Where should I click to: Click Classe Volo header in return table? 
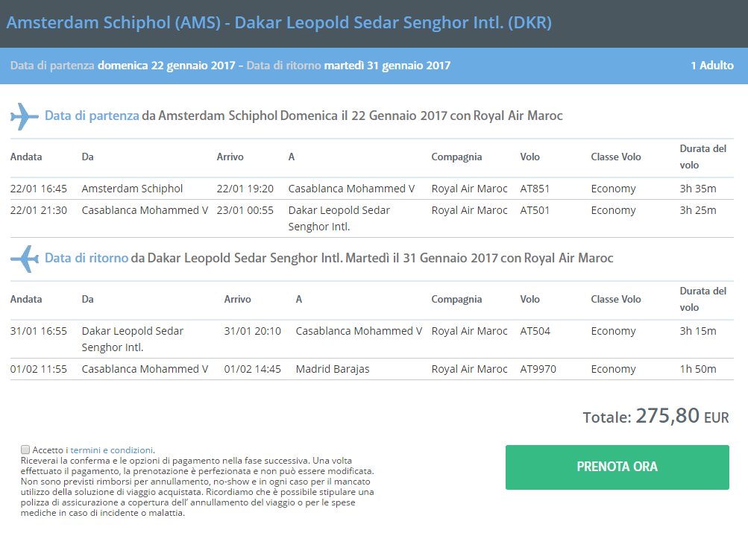616,300
